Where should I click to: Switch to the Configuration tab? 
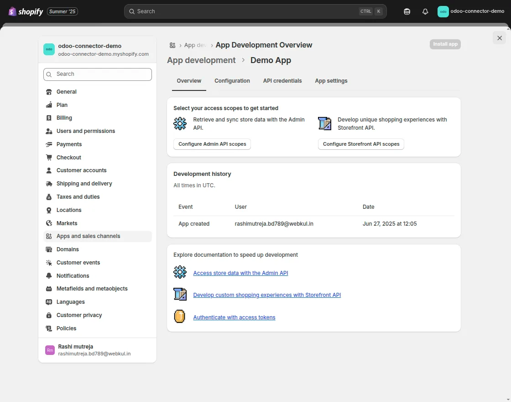pyautogui.click(x=232, y=80)
